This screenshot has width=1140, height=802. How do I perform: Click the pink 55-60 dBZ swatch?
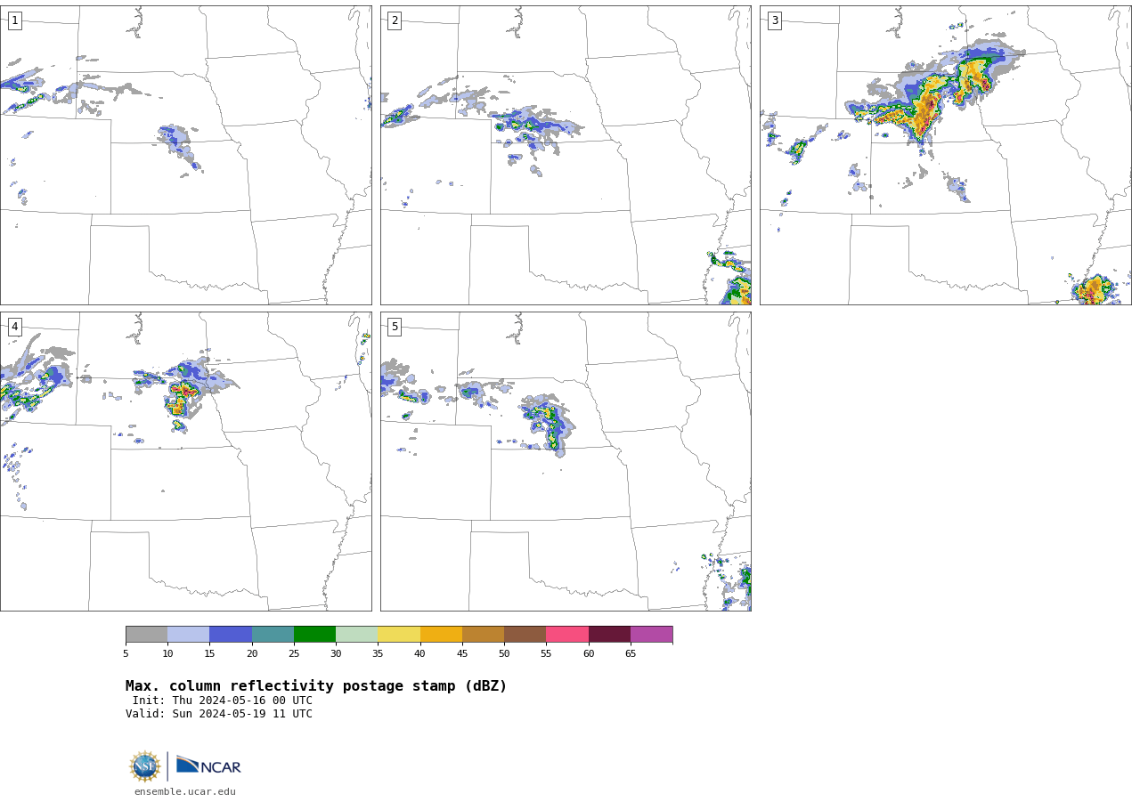pos(567,634)
